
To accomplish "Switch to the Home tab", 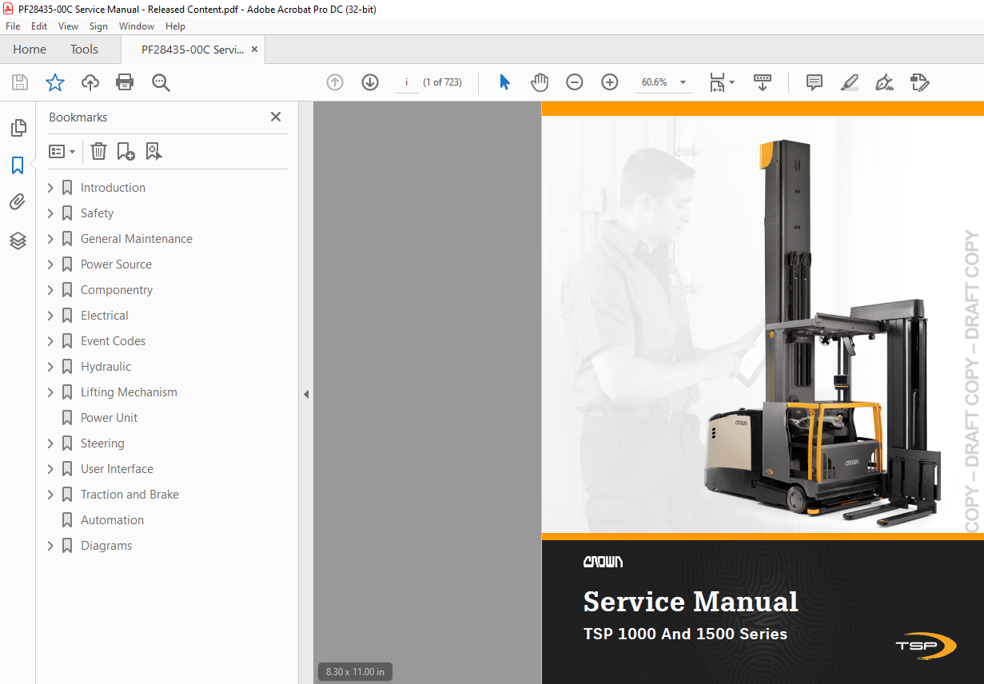I will click(x=30, y=50).
